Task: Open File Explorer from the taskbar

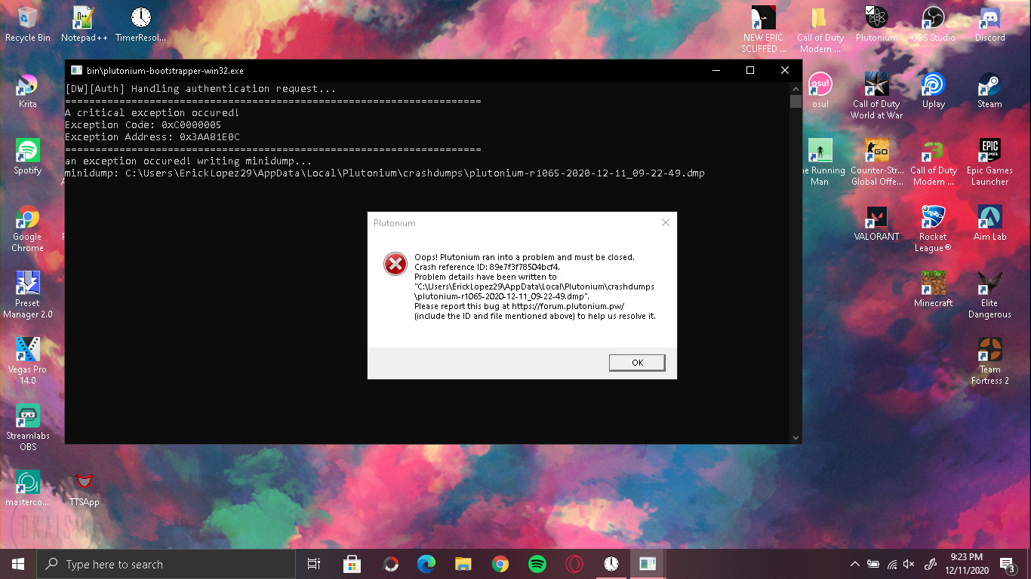Action: [463, 564]
